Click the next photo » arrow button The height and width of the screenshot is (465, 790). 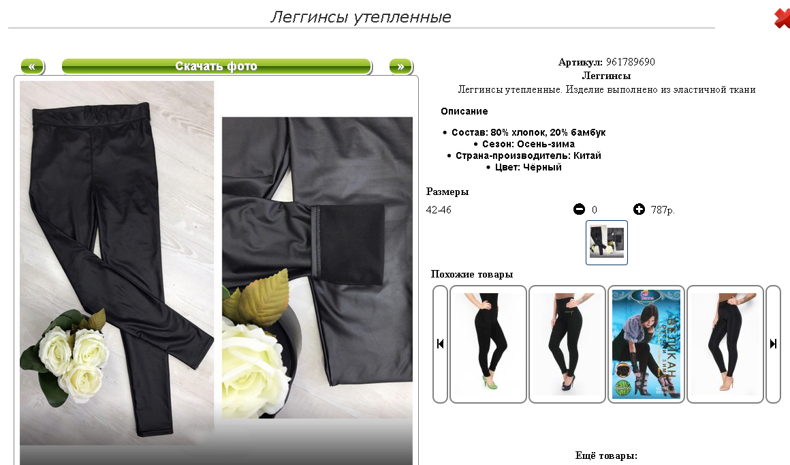(401, 67)
